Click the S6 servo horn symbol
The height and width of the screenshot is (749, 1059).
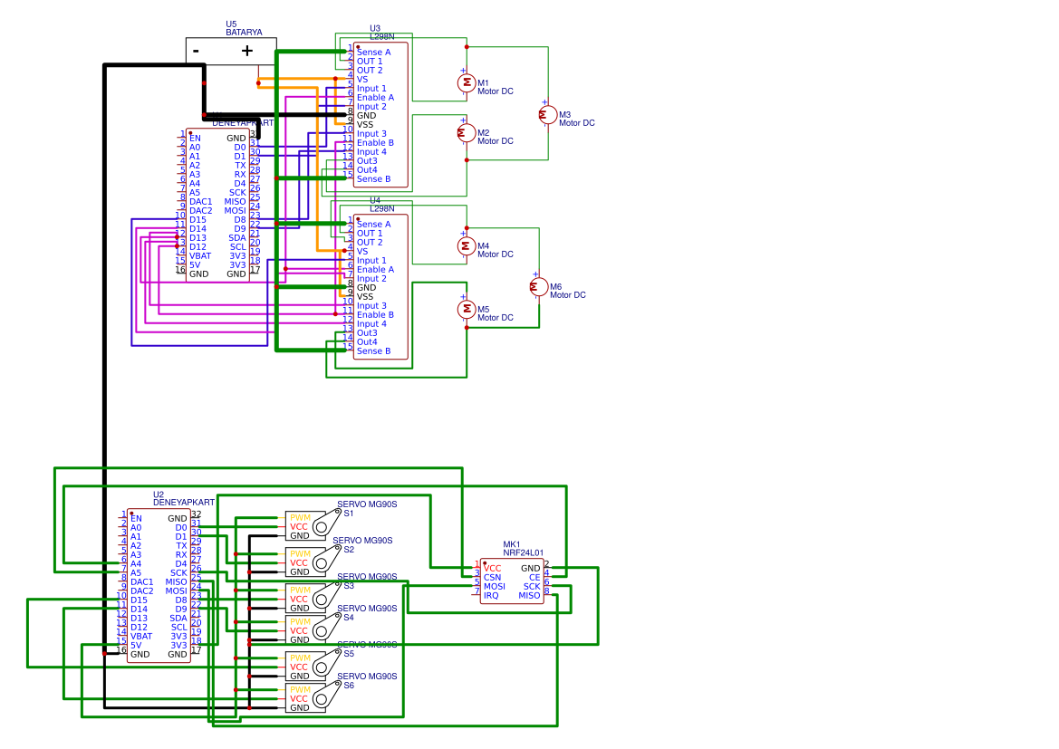click(327, 695)
